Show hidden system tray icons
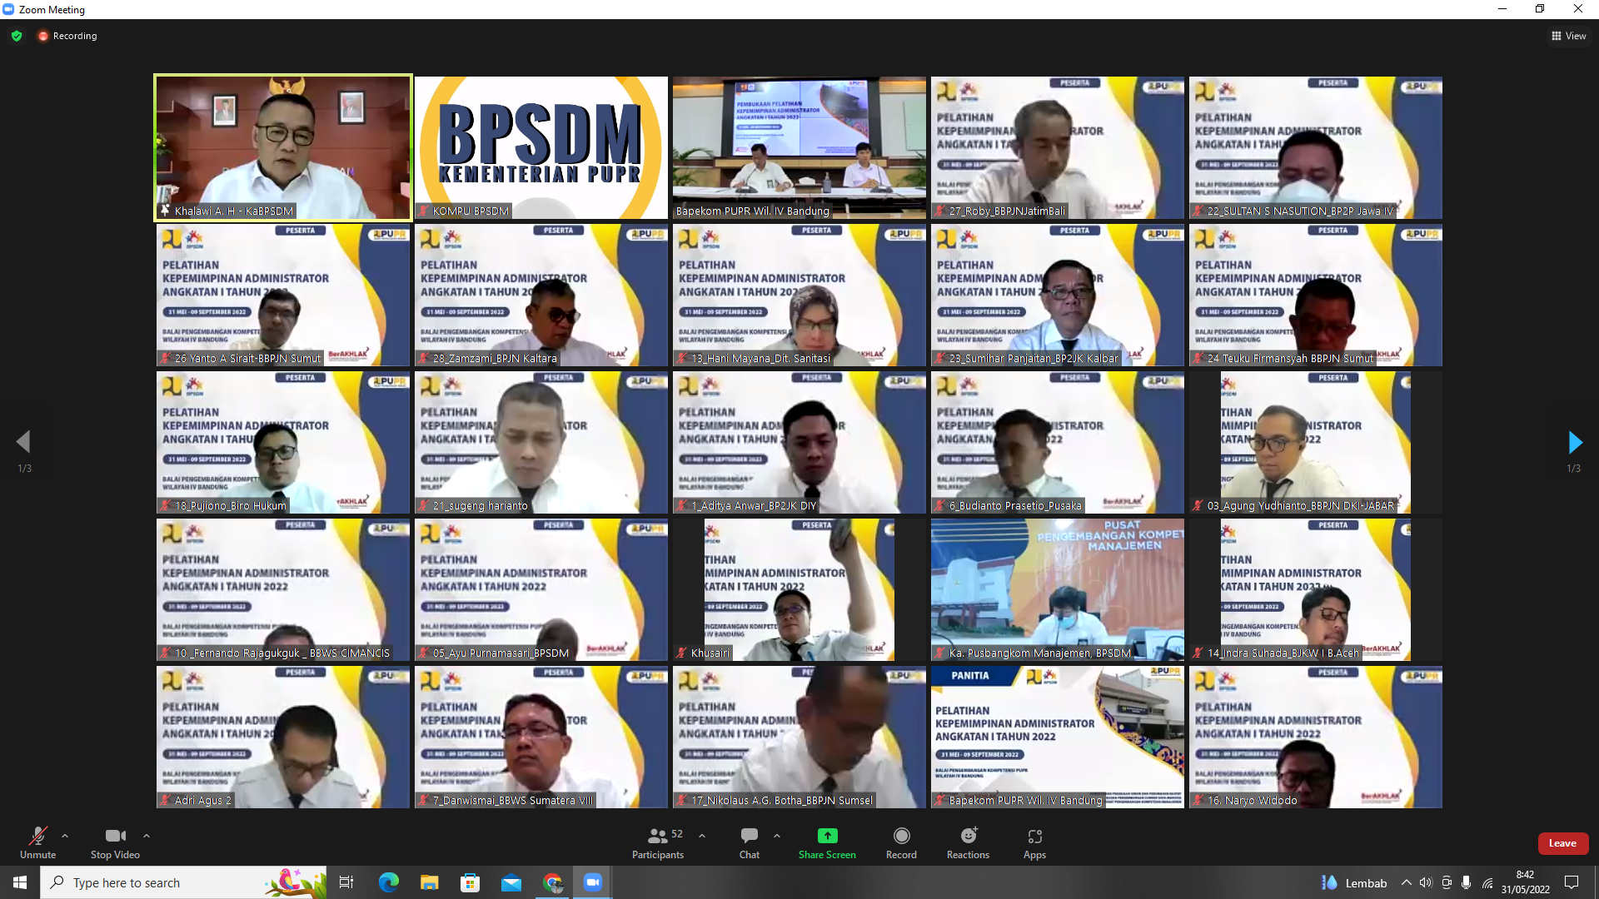 [1407, 882]
